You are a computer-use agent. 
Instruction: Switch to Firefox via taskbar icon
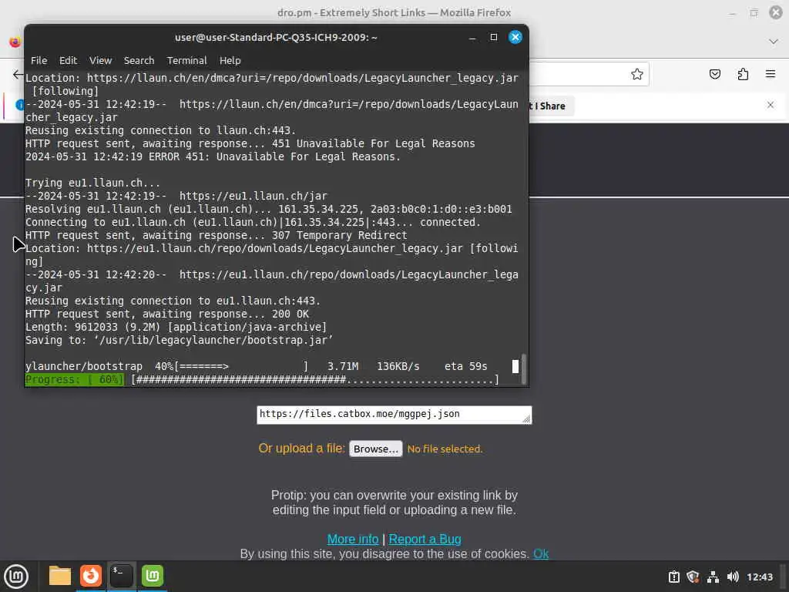(91, 576)
